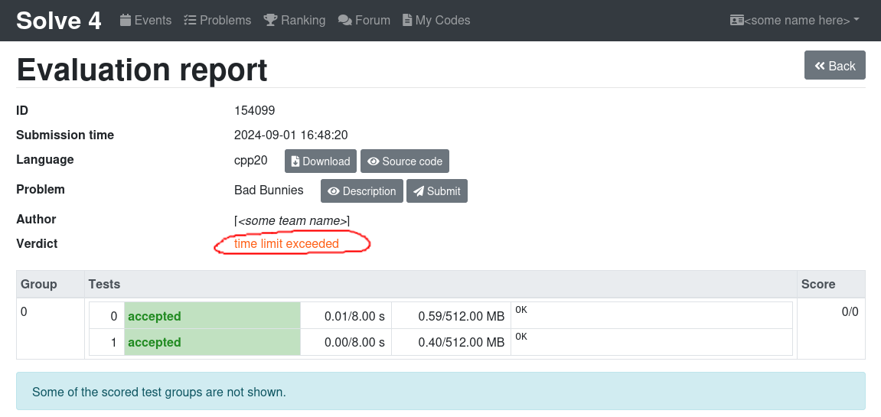Image resolution: width=881 pixels, height=417 pixels.
Task: Expand the user account dropdown arrow
Action: (x=856, y=20)
